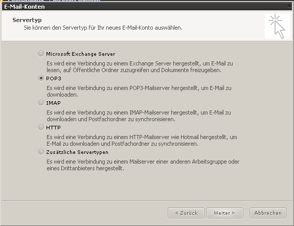Click the Microsoft Exchange Server label text
Image resolution: width=294 pixels, height=226 pixels.
pos(81,54)
